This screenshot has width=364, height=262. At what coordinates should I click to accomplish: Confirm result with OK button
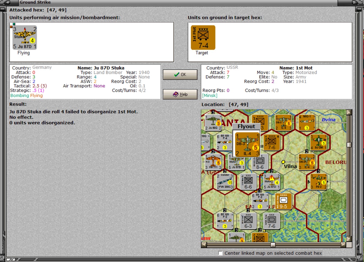(x=180, y=74)
